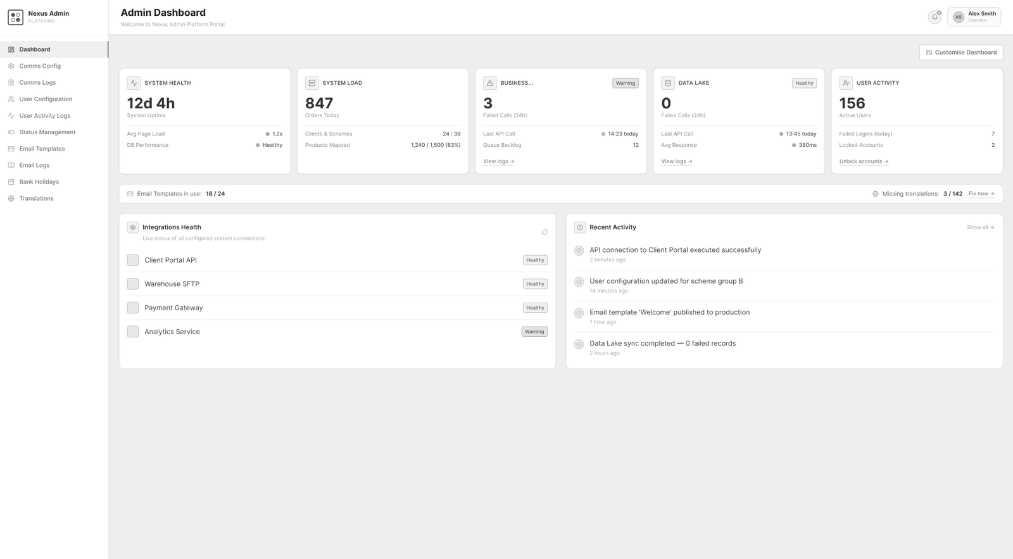Navigate to Translations
Image resolution: width=1013 pixels, height=559 pixels.
tap(54, 198)
